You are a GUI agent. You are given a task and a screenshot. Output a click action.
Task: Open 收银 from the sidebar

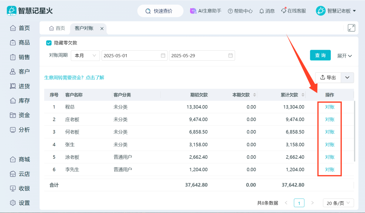(x=20, y=188)
